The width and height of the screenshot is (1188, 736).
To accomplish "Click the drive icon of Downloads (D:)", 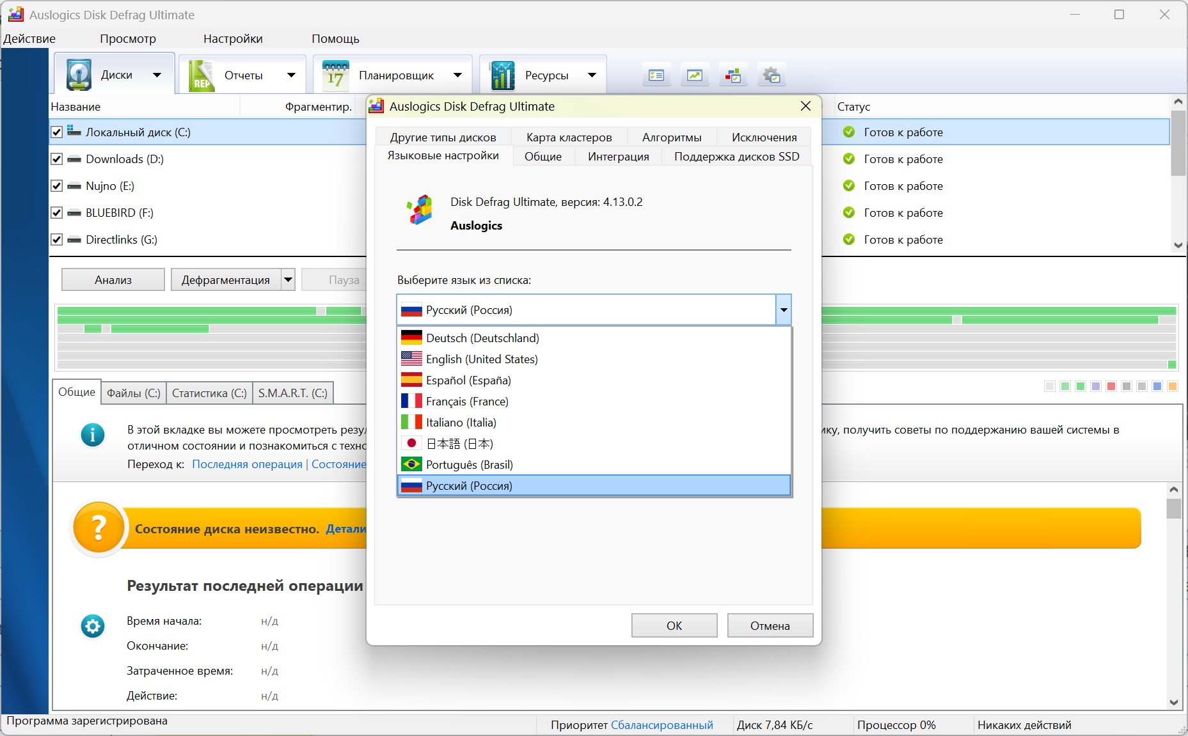I will click(x=74, y=159).
